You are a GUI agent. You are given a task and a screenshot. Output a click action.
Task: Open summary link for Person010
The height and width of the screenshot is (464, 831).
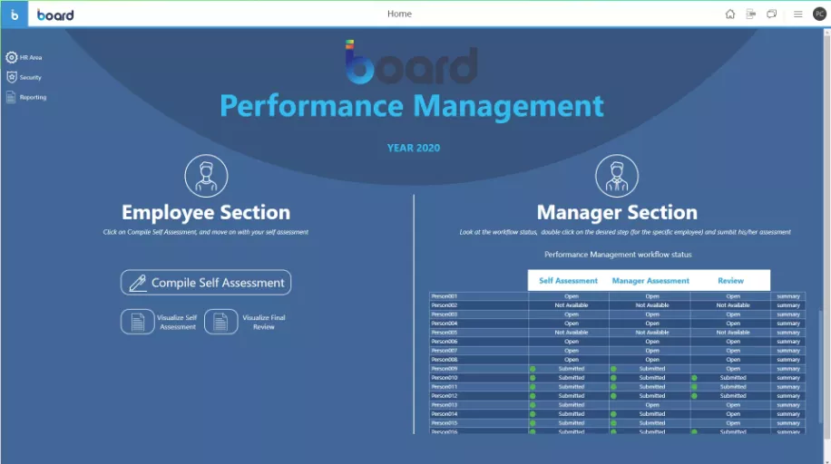click(x=788, y=378)
